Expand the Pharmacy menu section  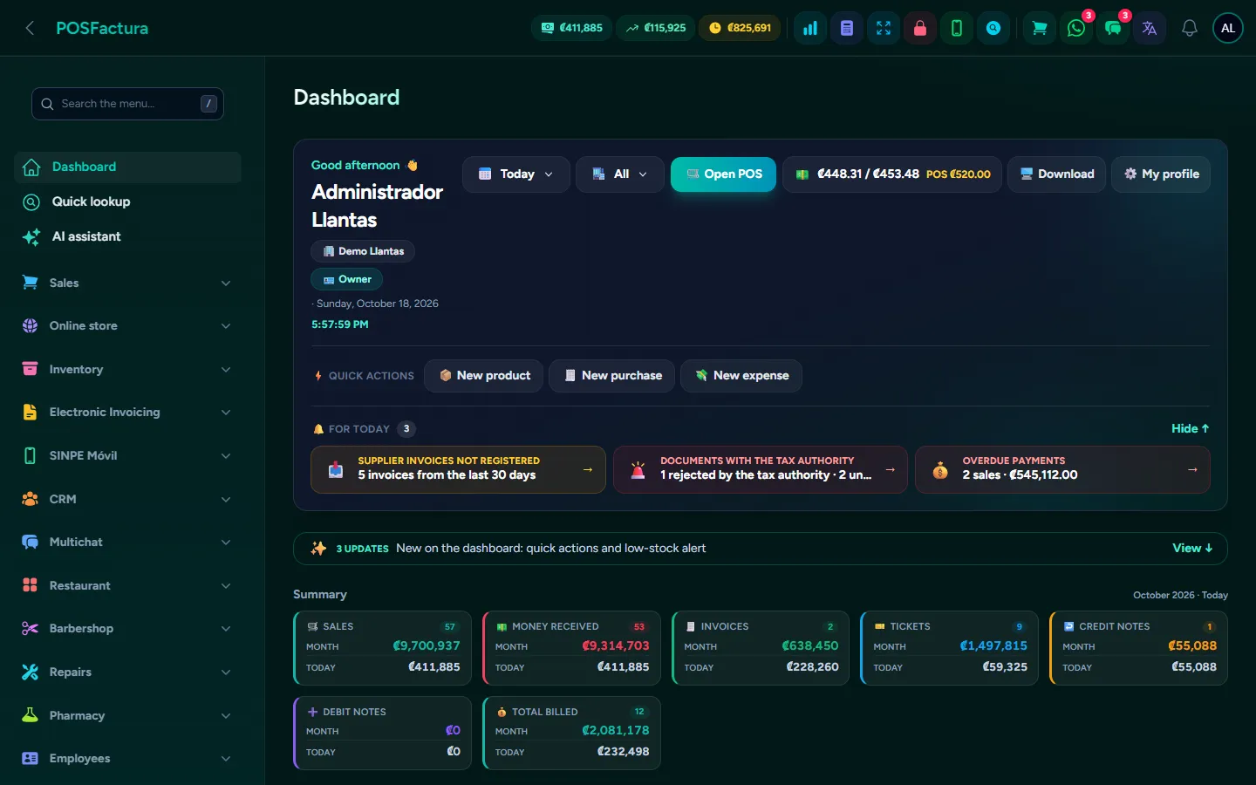127,715
